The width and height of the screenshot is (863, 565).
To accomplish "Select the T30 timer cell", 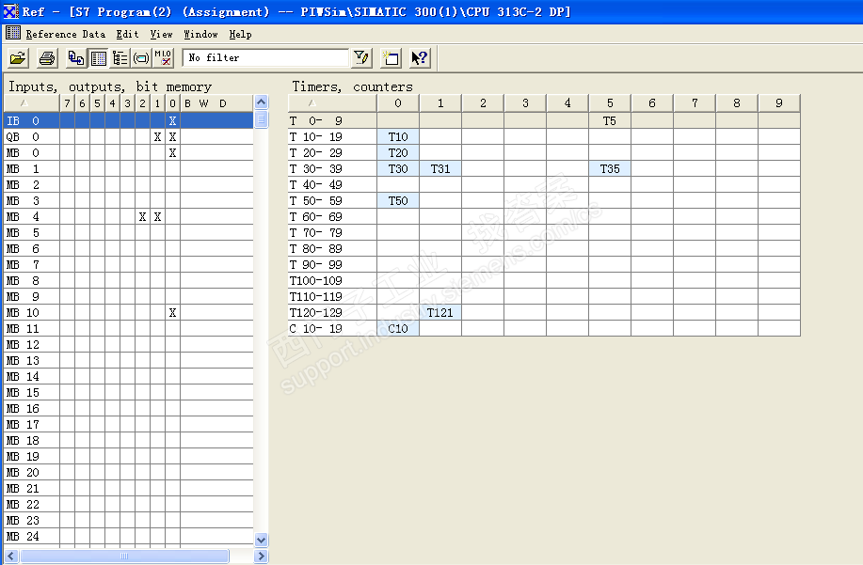I will pos(398,168).
